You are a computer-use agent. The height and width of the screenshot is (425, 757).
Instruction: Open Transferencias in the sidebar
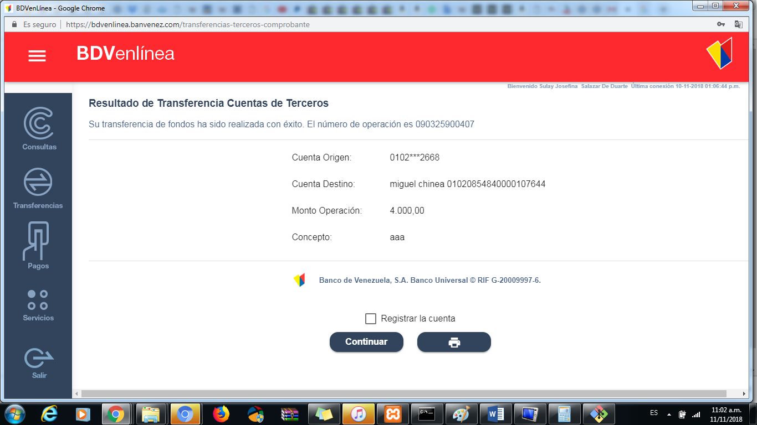38,189
